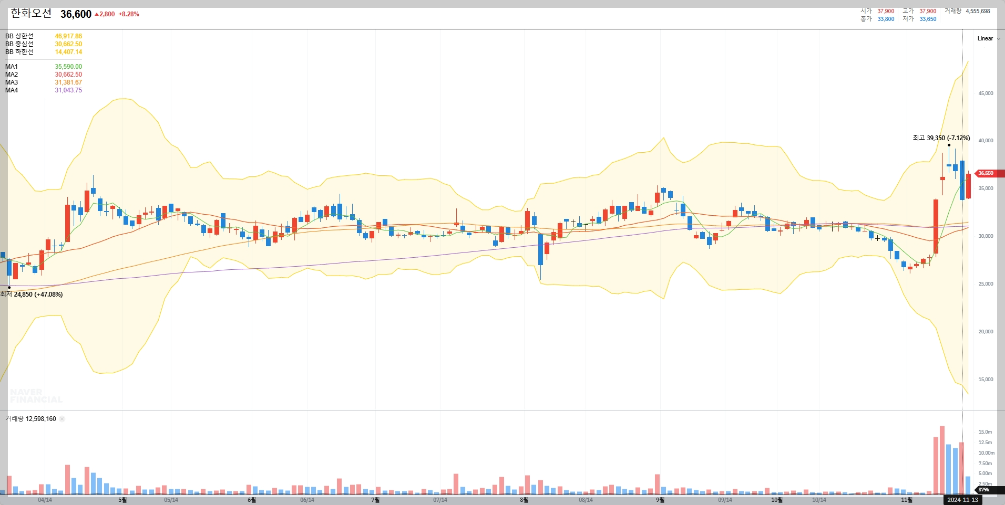Click the 35,000 price axis label
This screenshot has height=505, width=1005.
[986, 188]
